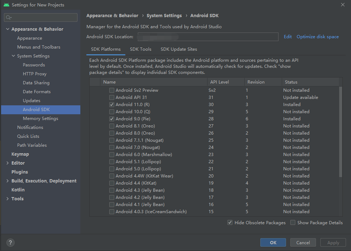Focus the settings search field

41,17
